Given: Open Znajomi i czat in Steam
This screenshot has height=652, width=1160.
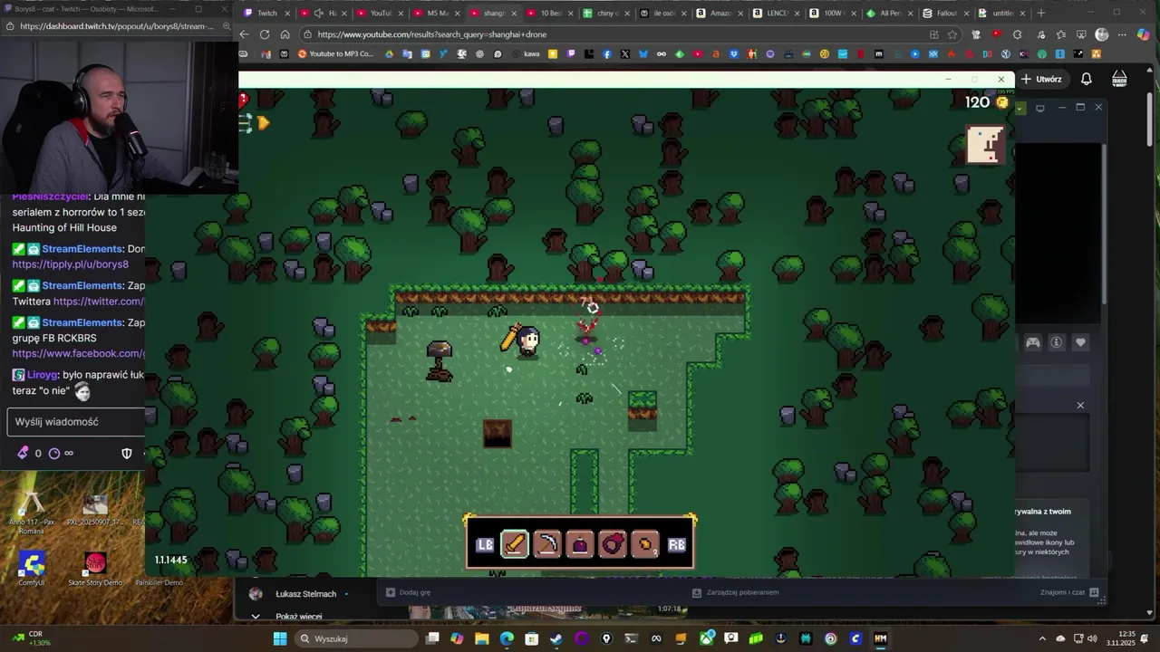Looking at the screenshot, I should point(1069,592).
